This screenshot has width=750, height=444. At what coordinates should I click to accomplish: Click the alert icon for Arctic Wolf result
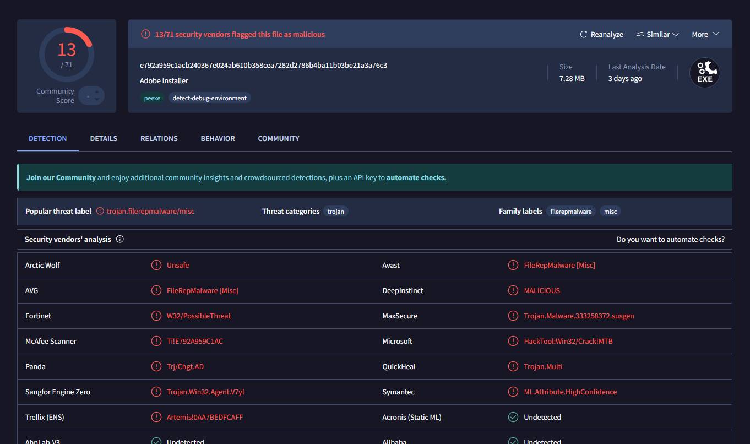click(156, 265)
